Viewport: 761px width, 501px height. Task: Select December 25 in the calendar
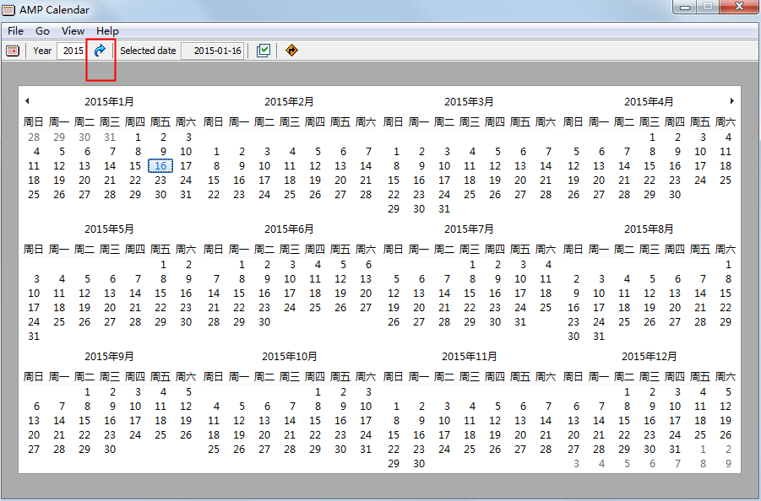coord(700,435)
